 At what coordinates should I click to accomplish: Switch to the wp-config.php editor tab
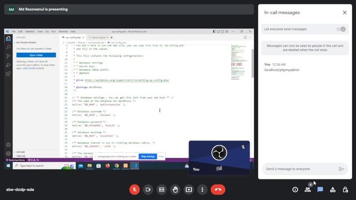point(73,37)
